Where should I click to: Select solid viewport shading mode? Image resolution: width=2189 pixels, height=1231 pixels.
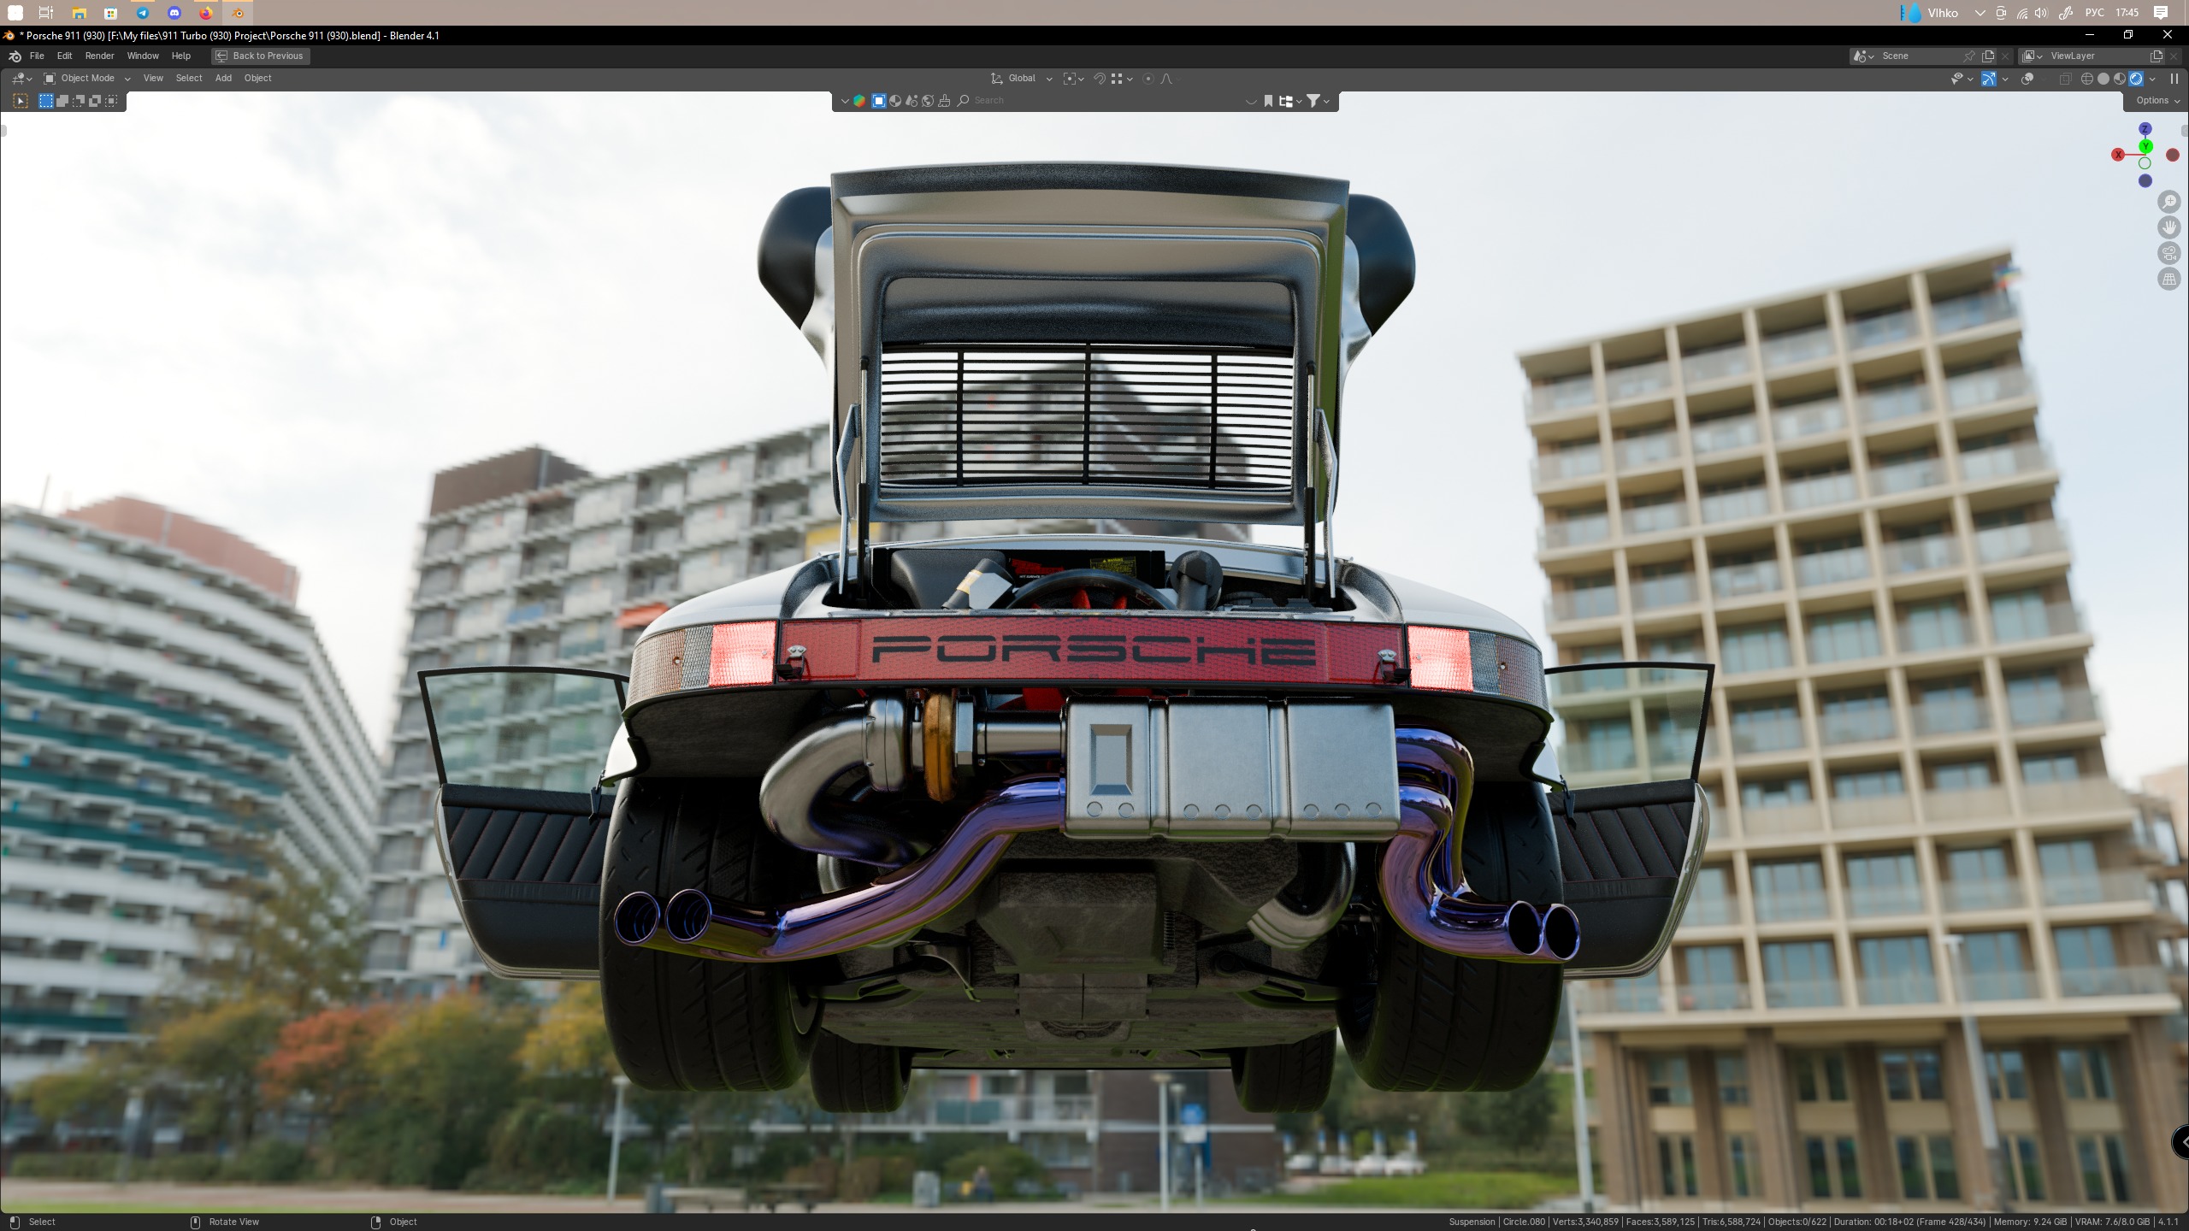(x=2103, y=79)
